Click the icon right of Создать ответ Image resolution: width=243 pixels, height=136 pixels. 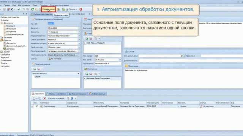pyautogui.click(x=58, y=9)
